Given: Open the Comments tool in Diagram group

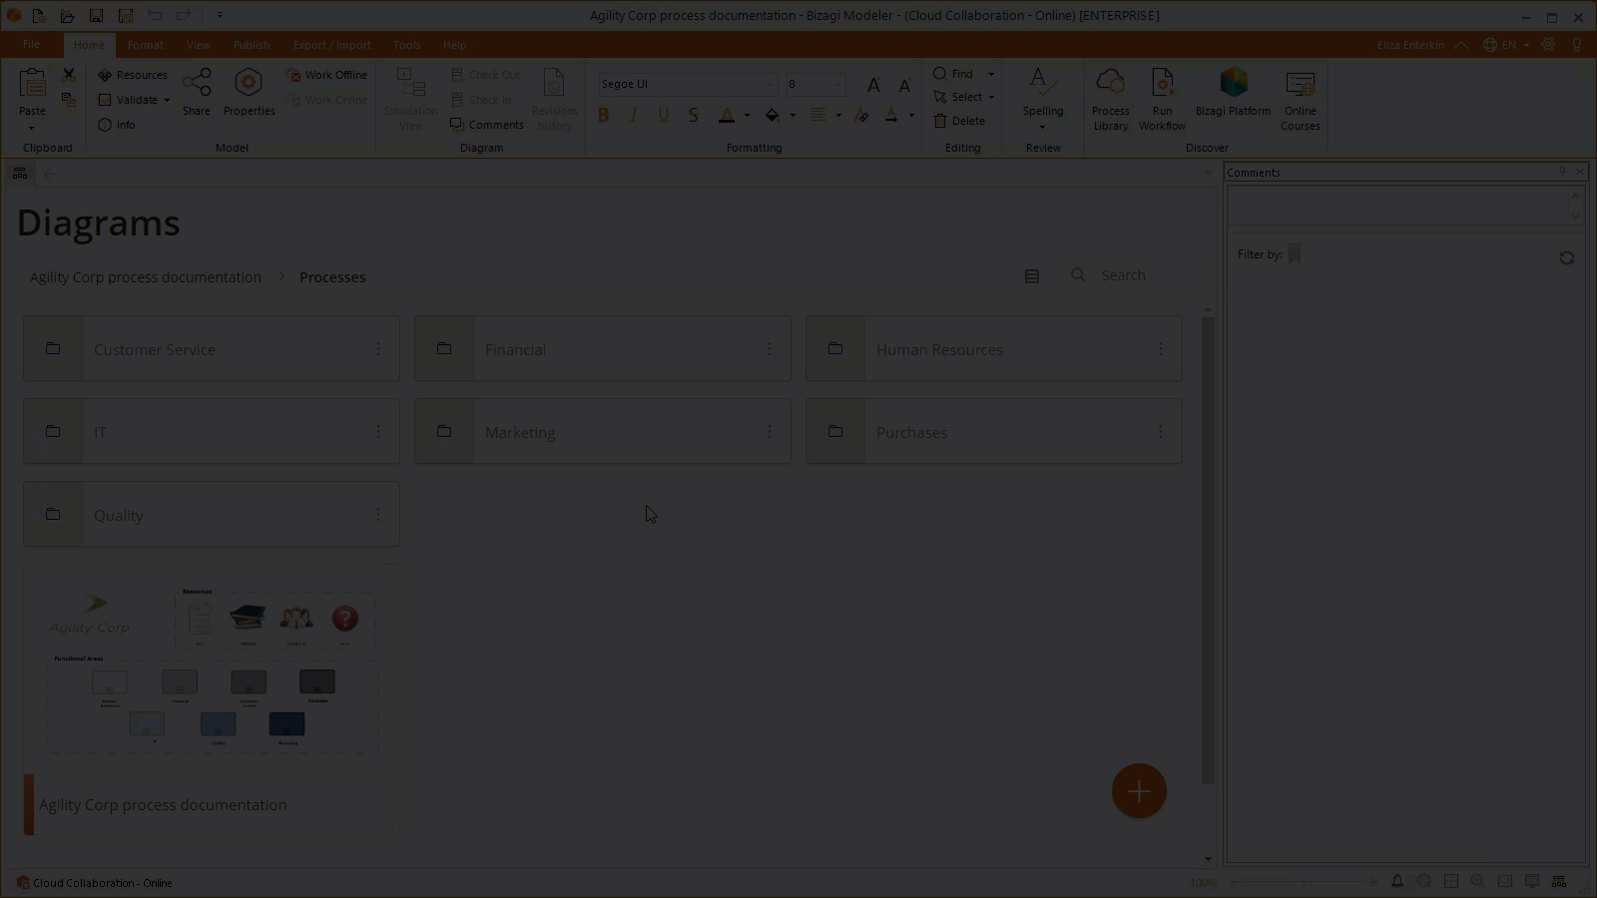Looking at the screenshot, I should [486, 125].
